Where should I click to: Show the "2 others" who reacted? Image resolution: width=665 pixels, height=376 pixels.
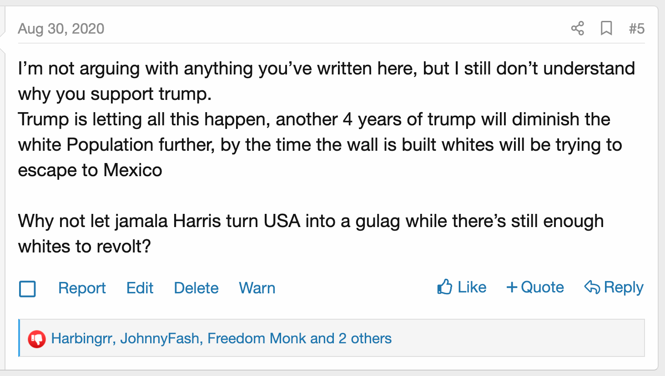tap(365, 339)
